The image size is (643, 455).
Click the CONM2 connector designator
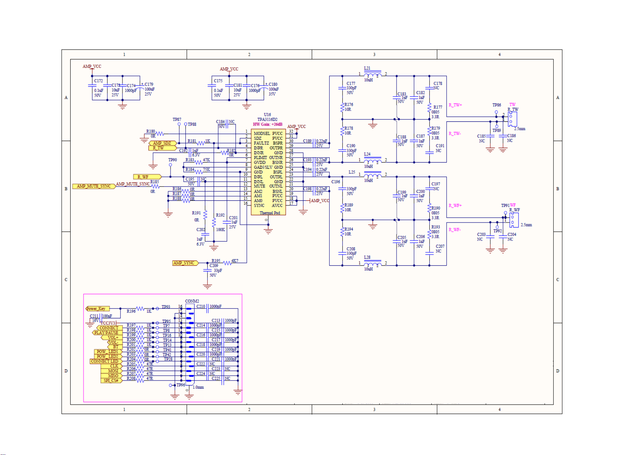[x=192, y=301]
